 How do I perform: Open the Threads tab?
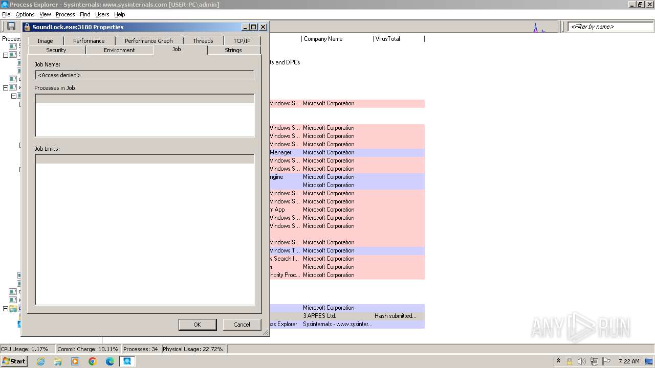[203, 41]
